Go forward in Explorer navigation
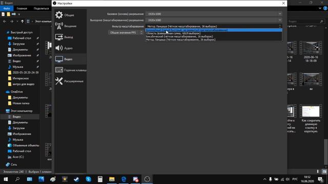This screenshot has width=328, height=184. [12, 21]
